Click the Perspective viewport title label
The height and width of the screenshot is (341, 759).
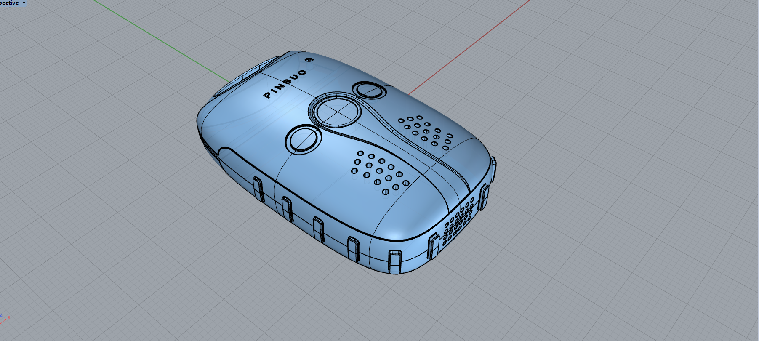pyautogui.click(x=9, y=3)
